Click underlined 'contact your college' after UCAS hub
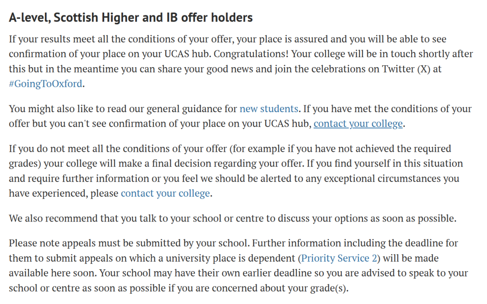The height and width of the screenshot is (304, 487). pyautogui.click(x=358, y=124)
